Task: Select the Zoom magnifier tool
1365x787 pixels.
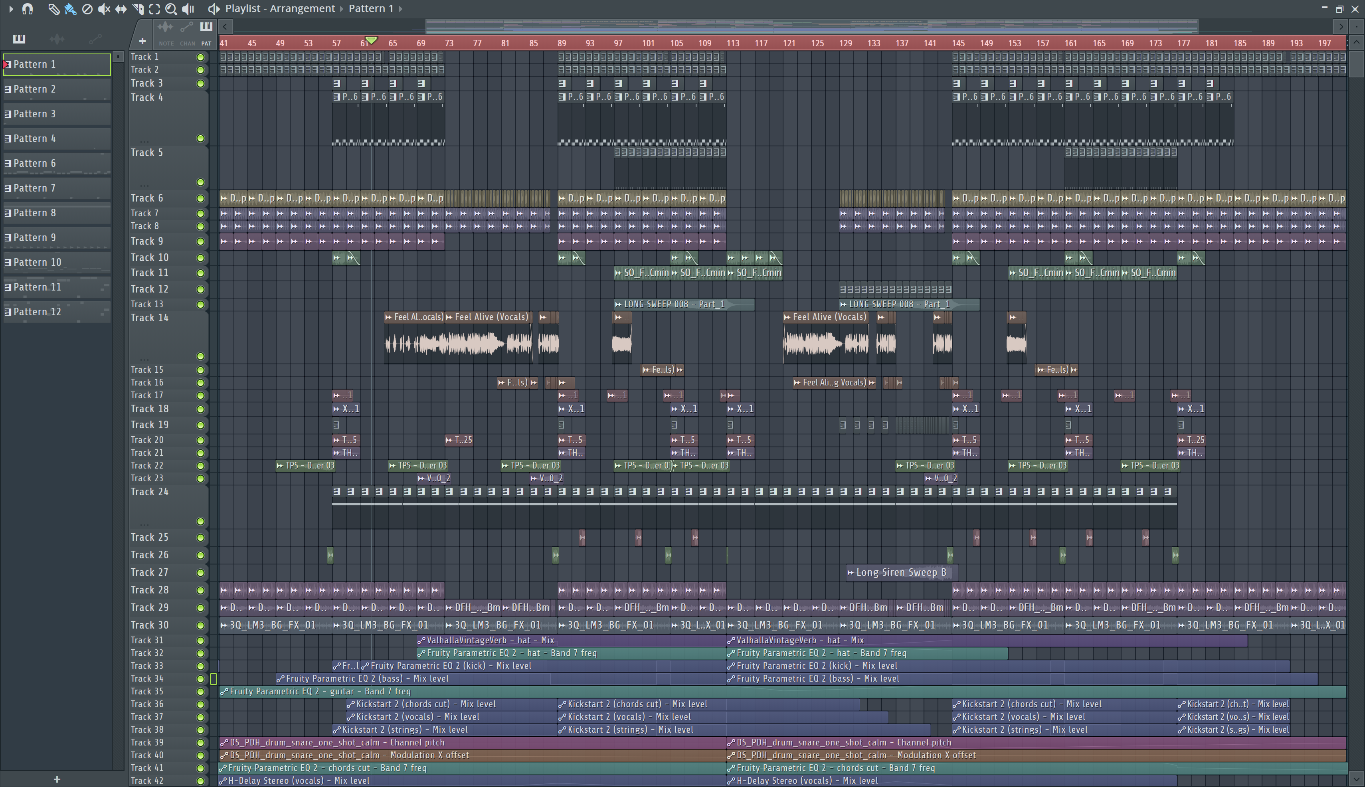Action: tap(171, 9)
